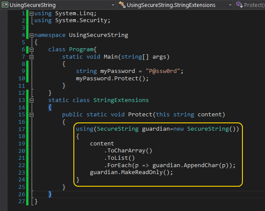Collapse the StringExtensions class outline toggle
Image resolution: width=265 pixels, height=211 pixels.
coord(31,100)
